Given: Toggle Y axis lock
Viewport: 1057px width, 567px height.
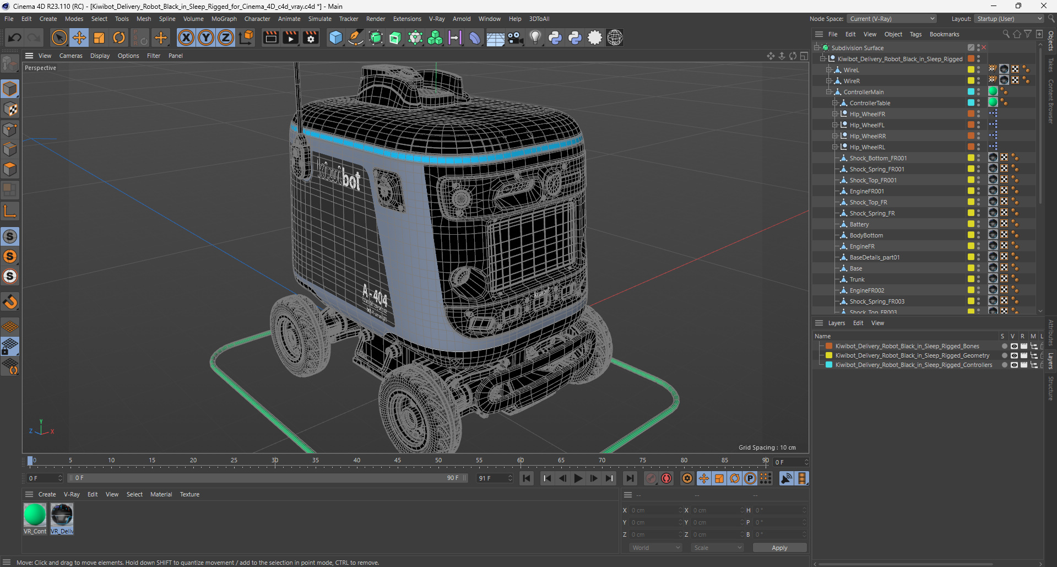Looking at the screenshot, I should click(x=206, y=37).
